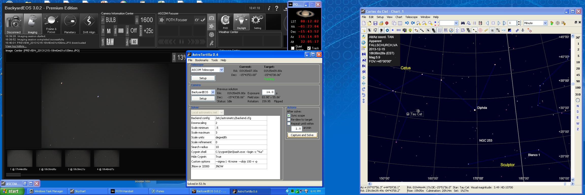Click Save icon in Cartes du Ciel

point(375,23)
